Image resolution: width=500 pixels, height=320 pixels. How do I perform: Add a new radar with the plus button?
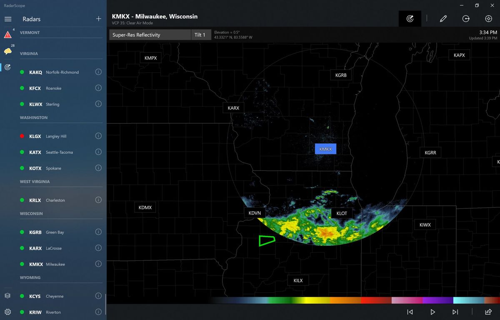[x=98, y=19]
